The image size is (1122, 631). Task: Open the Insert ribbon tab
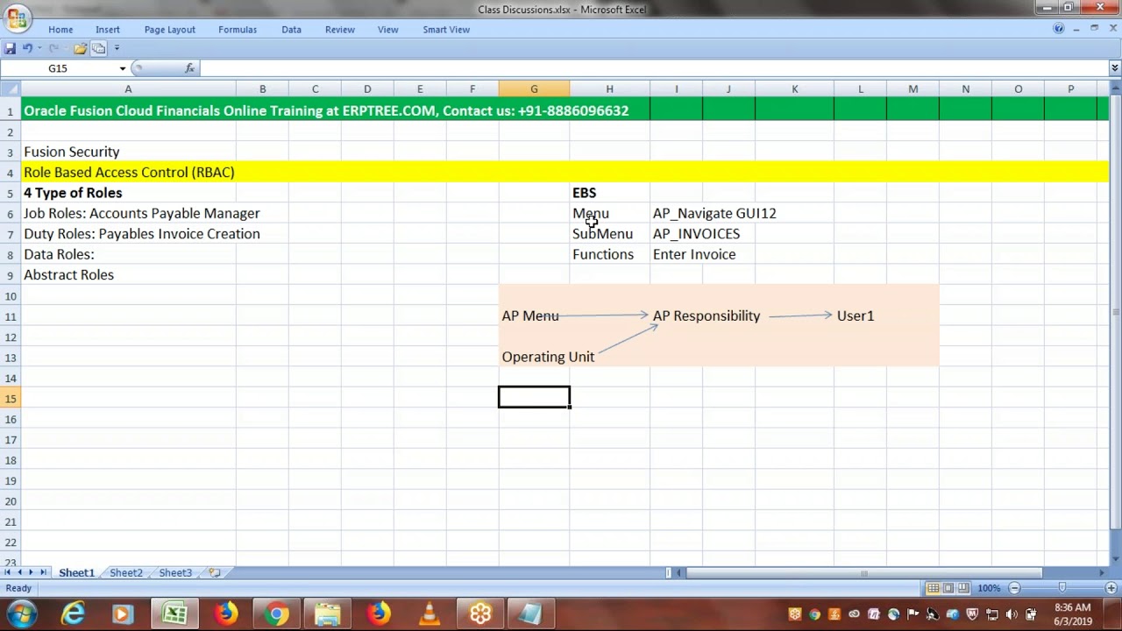click(108, 30)
